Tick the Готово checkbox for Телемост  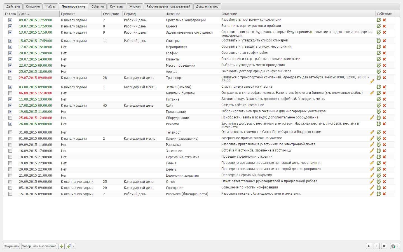pyautogui.click(x=10, y=132)
